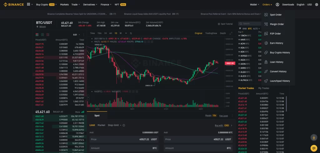
Task: Select 15m chart interval
Action: coord(99,33)
